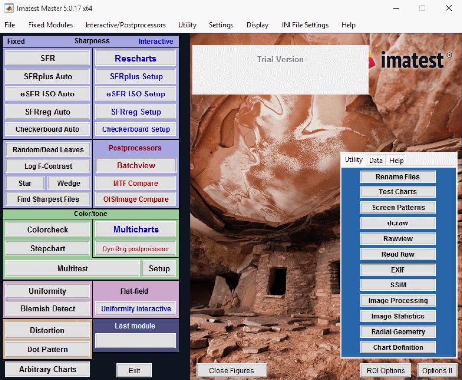Open Batchview postprocessor

click(136, 165)
